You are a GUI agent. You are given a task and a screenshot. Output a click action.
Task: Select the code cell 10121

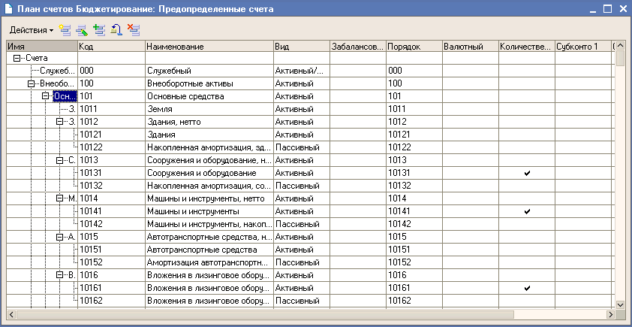tap(112, 135)
